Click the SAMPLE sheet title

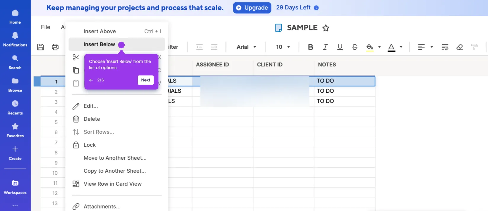pyautogui.click(x=302, y=28)
